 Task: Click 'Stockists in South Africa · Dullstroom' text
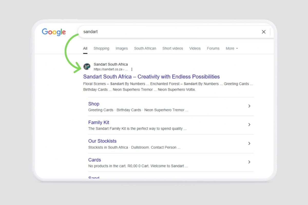[119, 147]
